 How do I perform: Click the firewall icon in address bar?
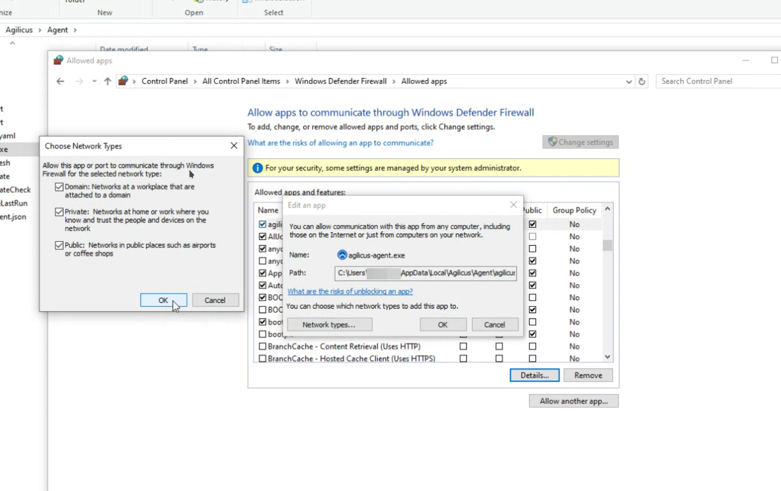123,81
